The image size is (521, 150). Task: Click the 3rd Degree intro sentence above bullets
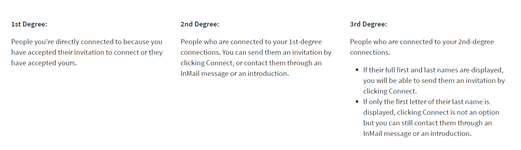(x=422, y=47)
